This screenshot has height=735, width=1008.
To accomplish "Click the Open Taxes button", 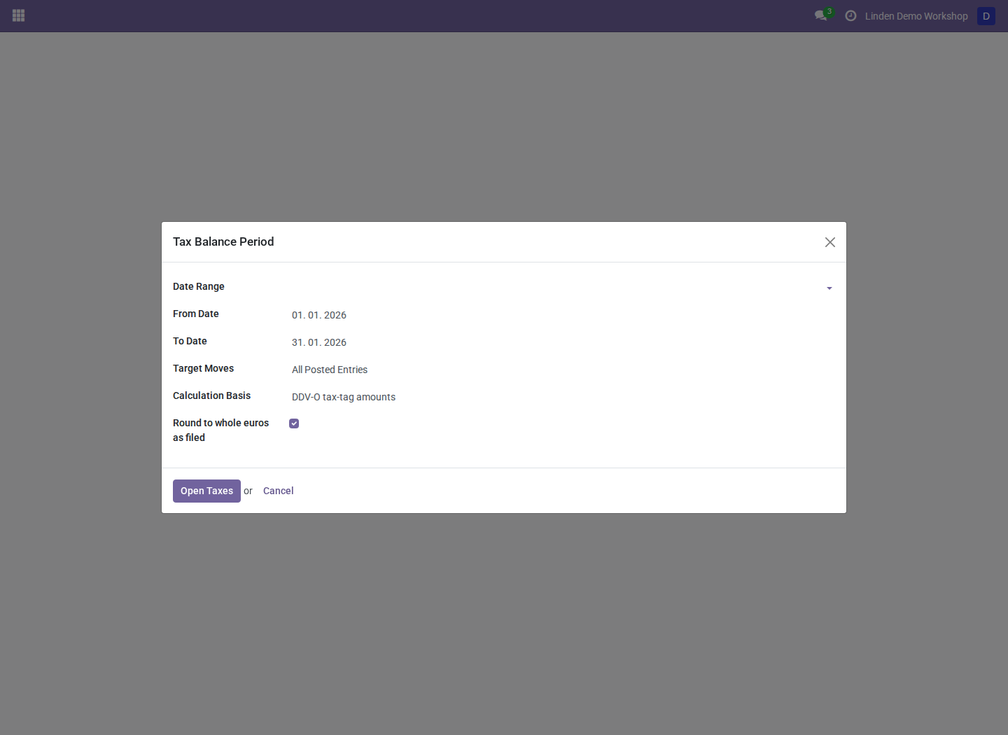I will point(206,491).
